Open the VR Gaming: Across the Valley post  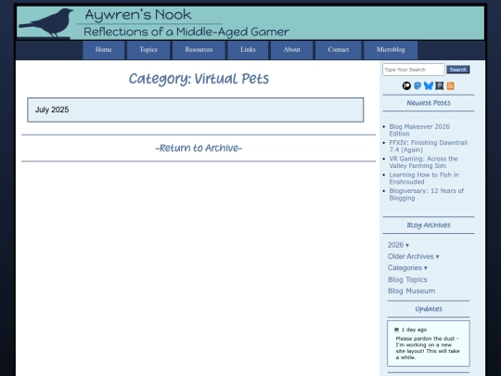click(423, 162)
